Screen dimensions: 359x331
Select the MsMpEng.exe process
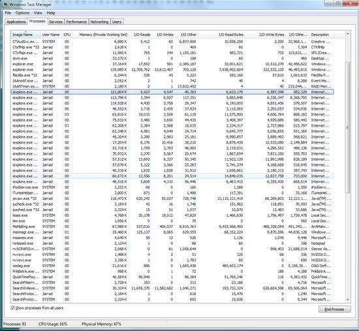(172, 227)
